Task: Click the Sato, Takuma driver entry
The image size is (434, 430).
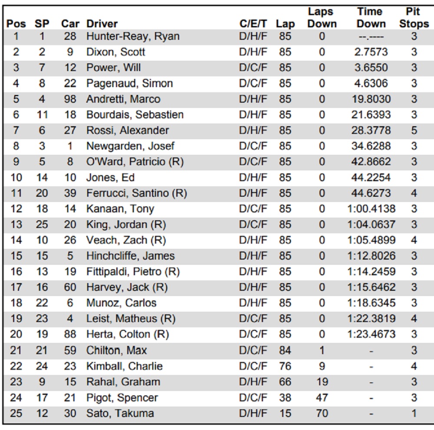Action: coord(120,413)
